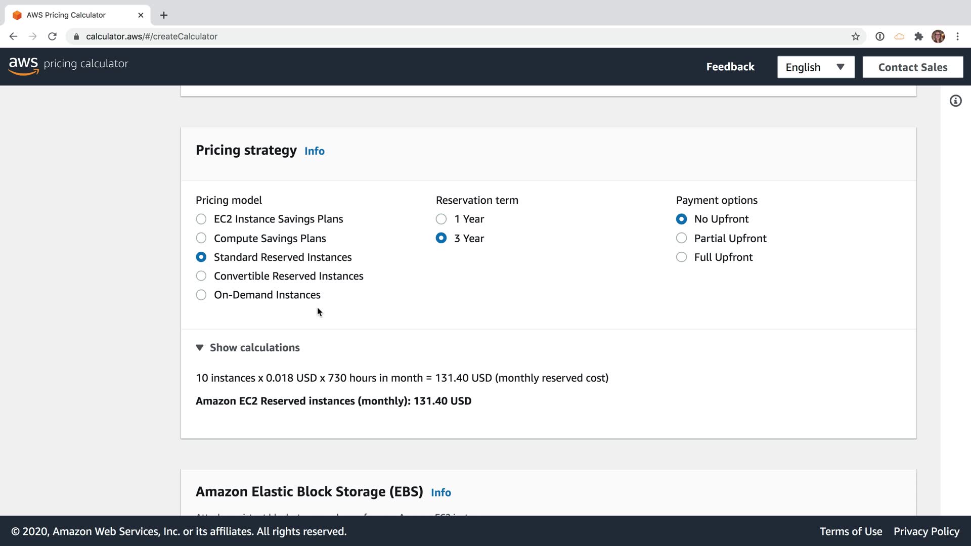Open the English language dropdown
The height and width of the screenshot is (546, 971).
pos(815,67)
